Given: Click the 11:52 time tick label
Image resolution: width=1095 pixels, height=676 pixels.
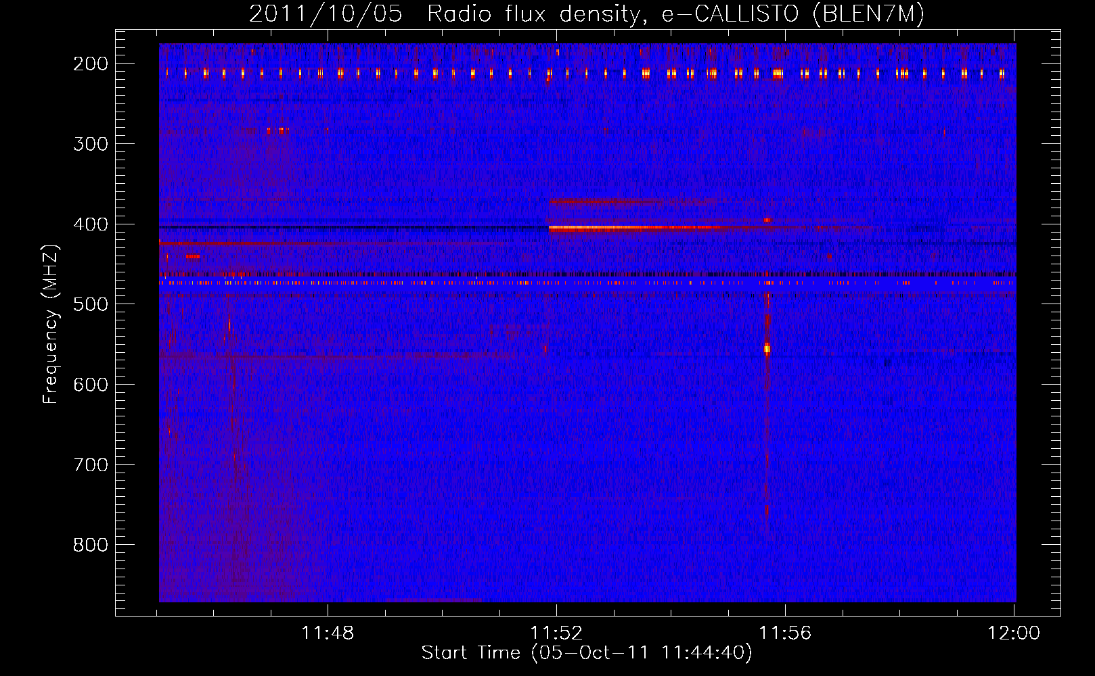Looking at the screenshot, I should [x=556, y=633].
